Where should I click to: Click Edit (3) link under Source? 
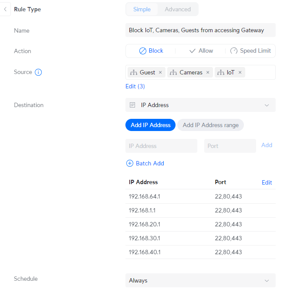pyautogui.click(x=135, y=86)
